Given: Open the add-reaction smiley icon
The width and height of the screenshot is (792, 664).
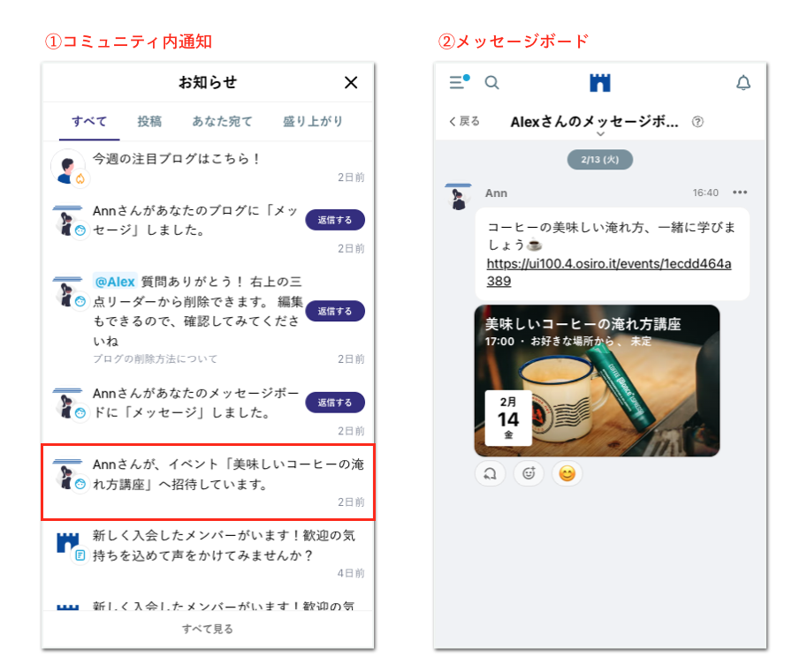Looking at the screenshot, I should coord(528,473).
